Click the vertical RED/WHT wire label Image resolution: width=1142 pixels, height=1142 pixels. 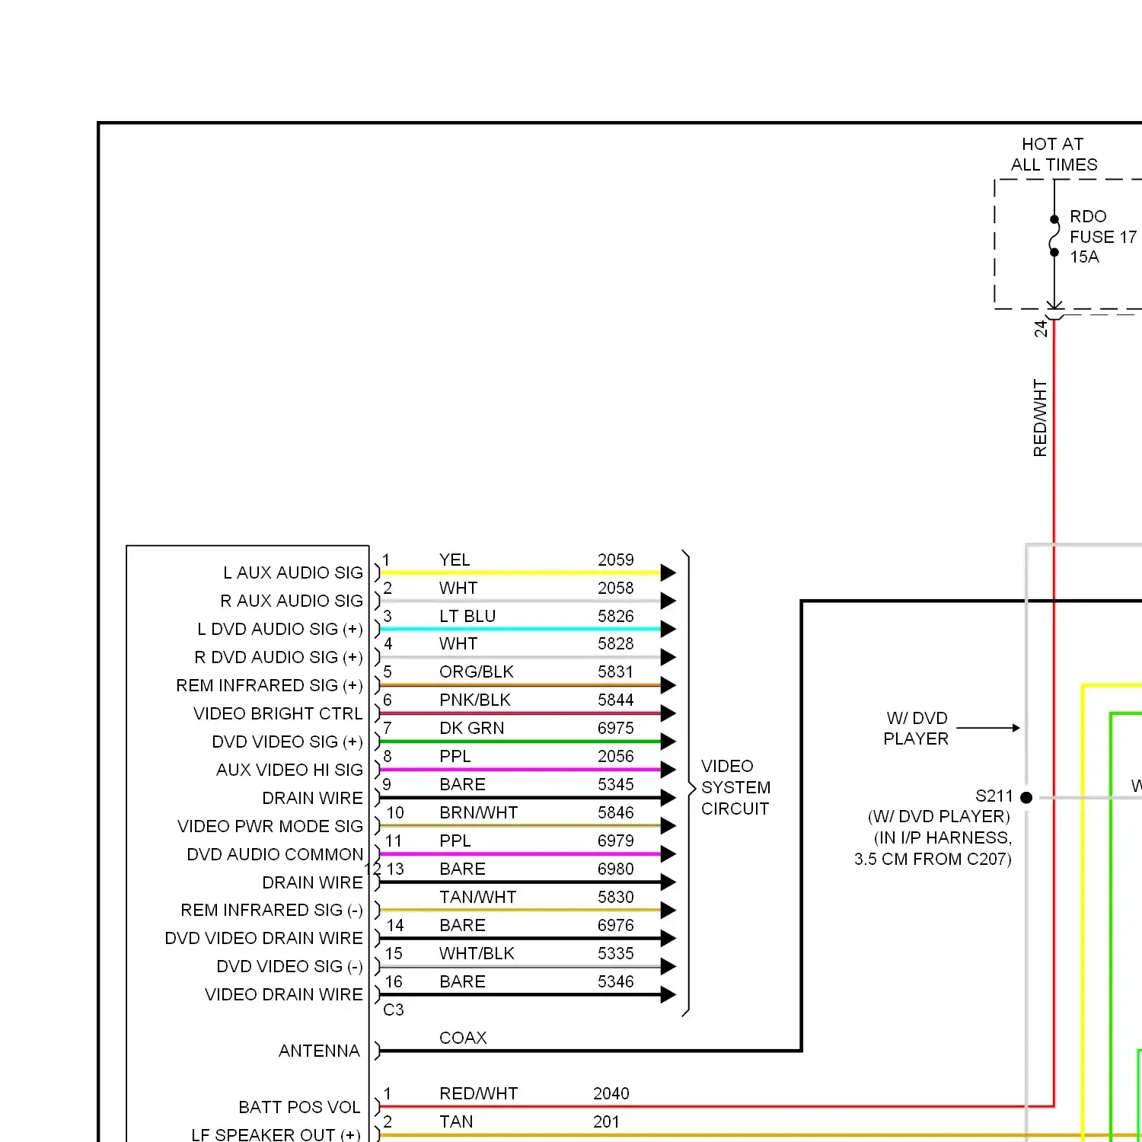point(1040,418)
